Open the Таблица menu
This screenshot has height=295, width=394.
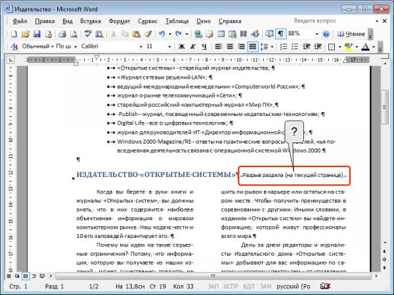tap(177, 21)
